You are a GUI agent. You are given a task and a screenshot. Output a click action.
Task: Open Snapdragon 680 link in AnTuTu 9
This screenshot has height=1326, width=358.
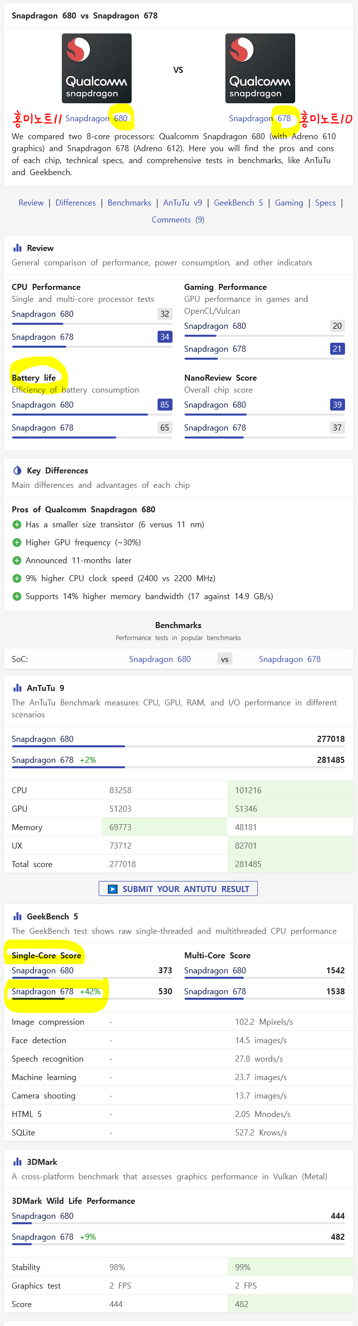tap(43, 739)
